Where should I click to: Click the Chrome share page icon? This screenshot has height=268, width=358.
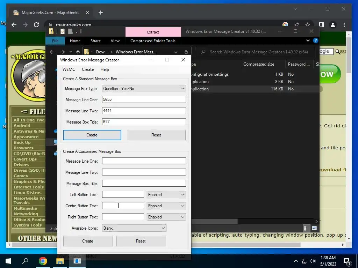(296, 25)
